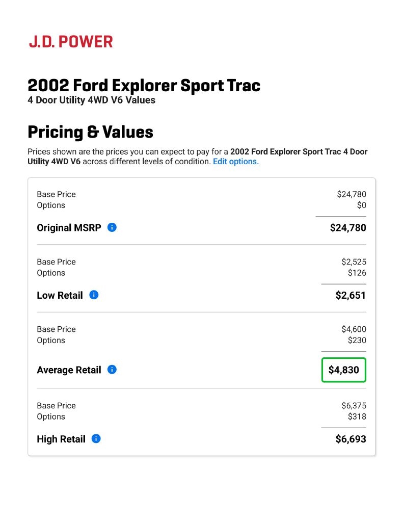Click the $4,600 Average Retail base price

tap(354, 329)
